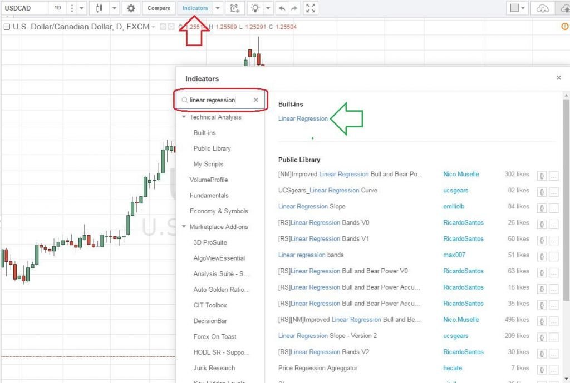
Task: Collapse the Marketplace Add-ons section
Action: 184,227
